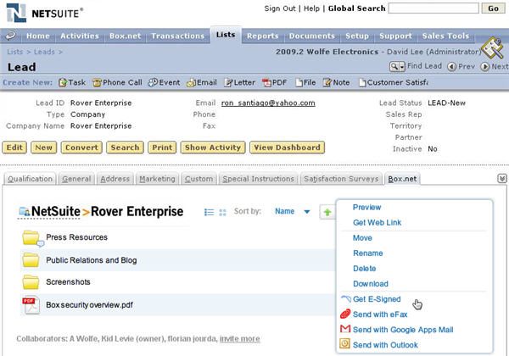Click the green upload arrow button
509x356 pixels.
coord(327,212)
